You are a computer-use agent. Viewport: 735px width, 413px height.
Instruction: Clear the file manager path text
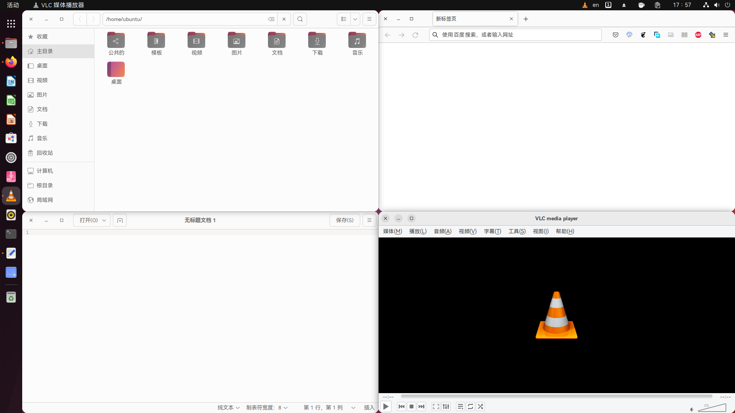(271, 19)
